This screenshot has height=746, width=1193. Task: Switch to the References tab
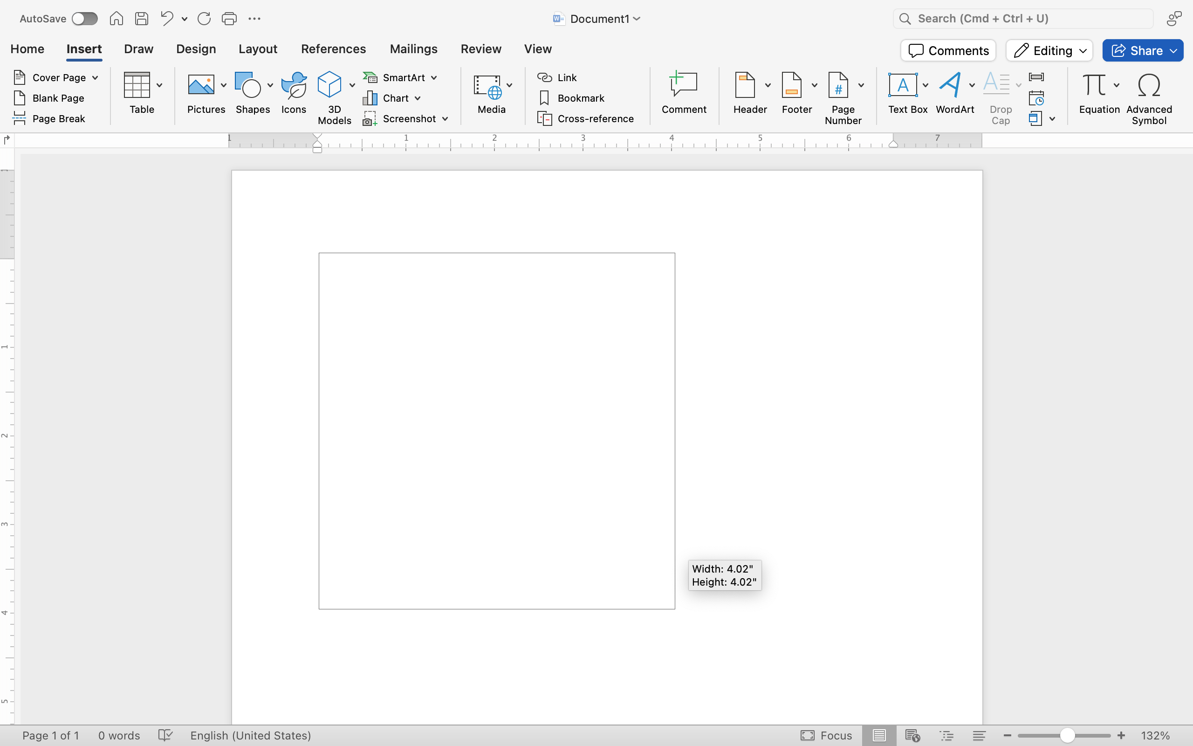(333, 49)
